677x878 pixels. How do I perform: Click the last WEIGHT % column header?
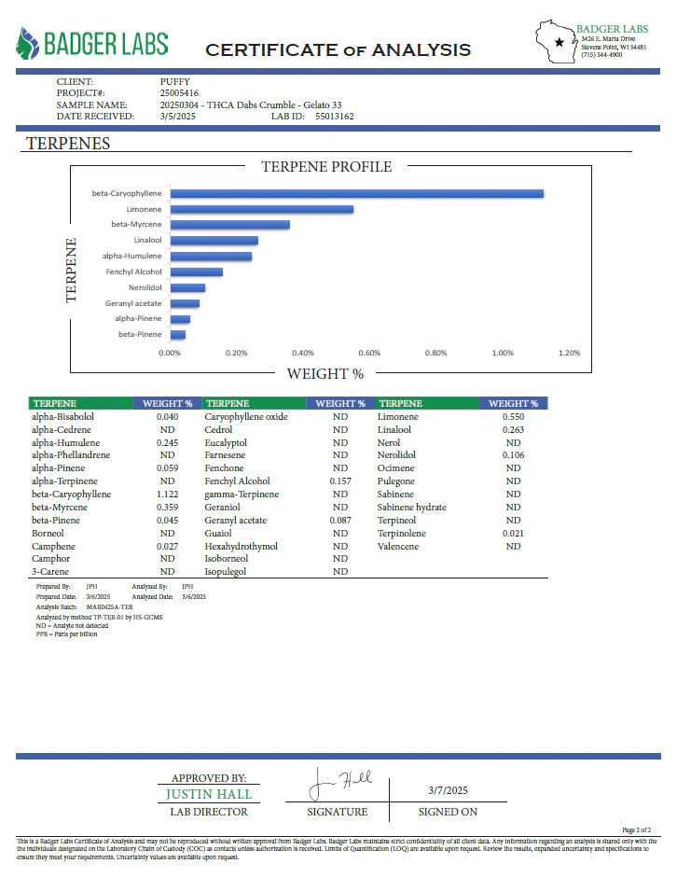[513, 403]
